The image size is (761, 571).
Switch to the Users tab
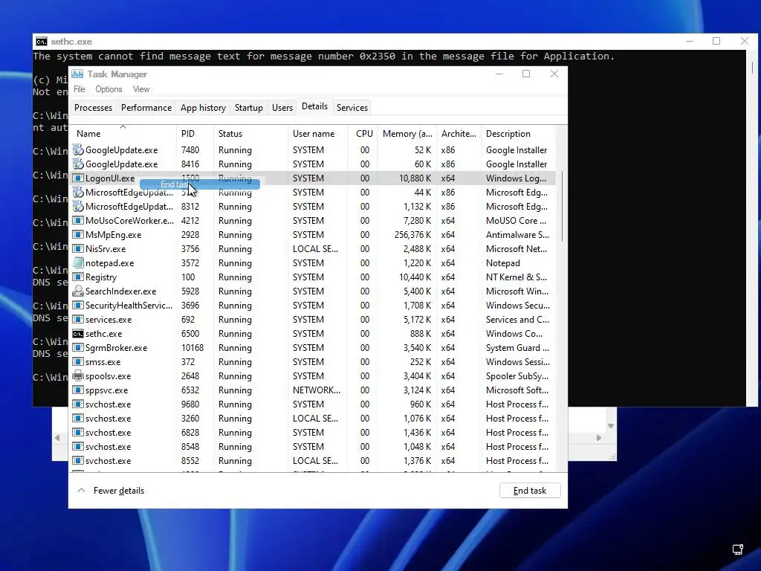click(282, 108)
